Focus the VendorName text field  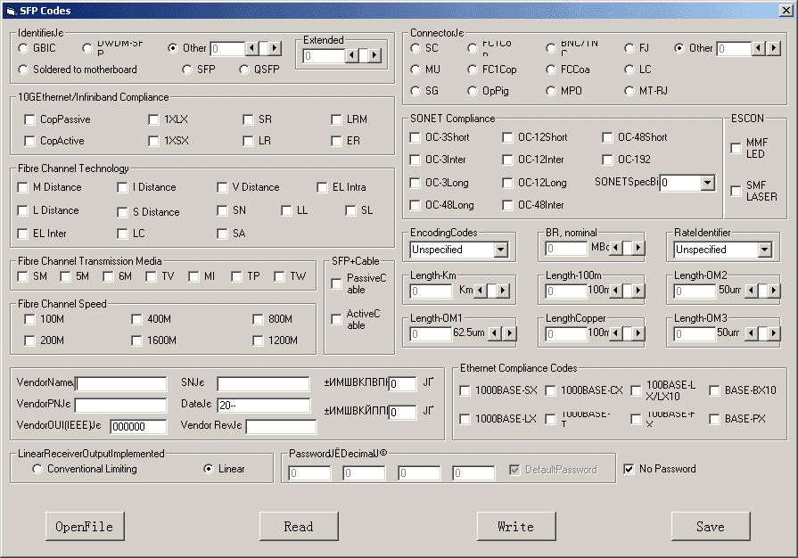tap(121, 384)
